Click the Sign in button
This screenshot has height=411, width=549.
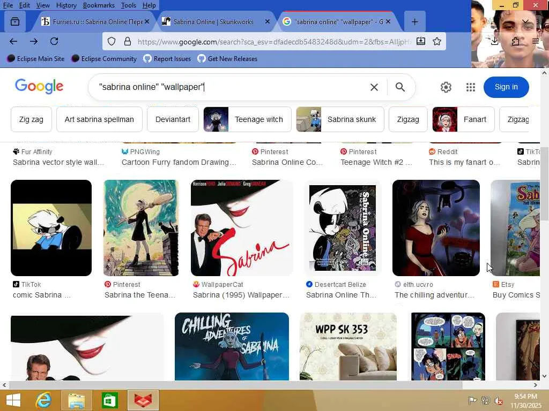pos(506,87)
